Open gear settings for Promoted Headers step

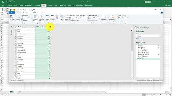(x=159, y=54)
